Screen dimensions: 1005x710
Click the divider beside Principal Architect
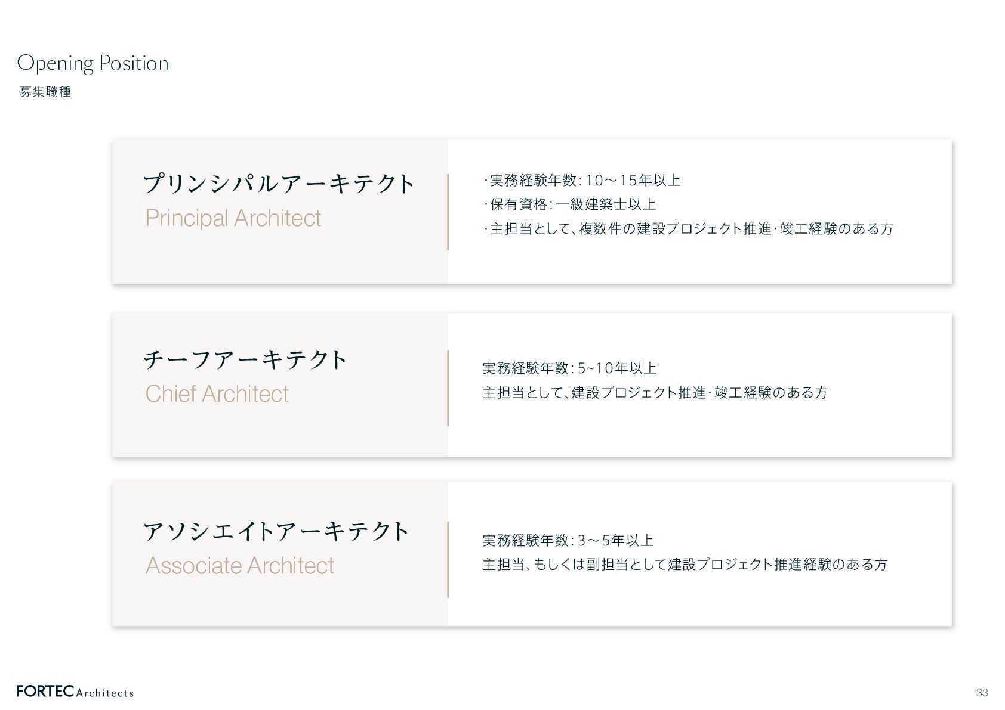click(x=448, y=212)
